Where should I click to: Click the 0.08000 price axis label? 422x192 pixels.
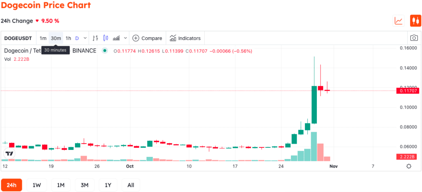[x=409, y=127]
